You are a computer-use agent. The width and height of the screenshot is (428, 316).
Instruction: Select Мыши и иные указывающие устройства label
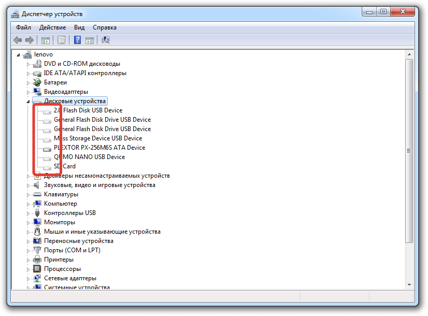(x=103, y=232)
